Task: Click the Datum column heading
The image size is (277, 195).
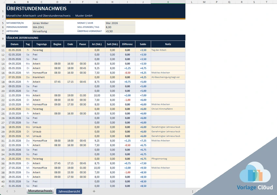Action: tap(14, 44)
